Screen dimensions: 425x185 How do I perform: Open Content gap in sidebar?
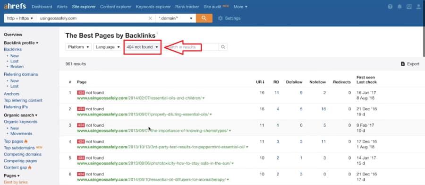click(x=16, y=167)
